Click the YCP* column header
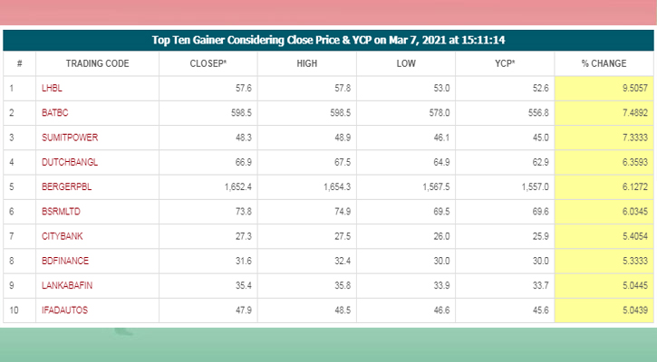The width and height of the screenshot is (657, 362). tap(505, 63)
